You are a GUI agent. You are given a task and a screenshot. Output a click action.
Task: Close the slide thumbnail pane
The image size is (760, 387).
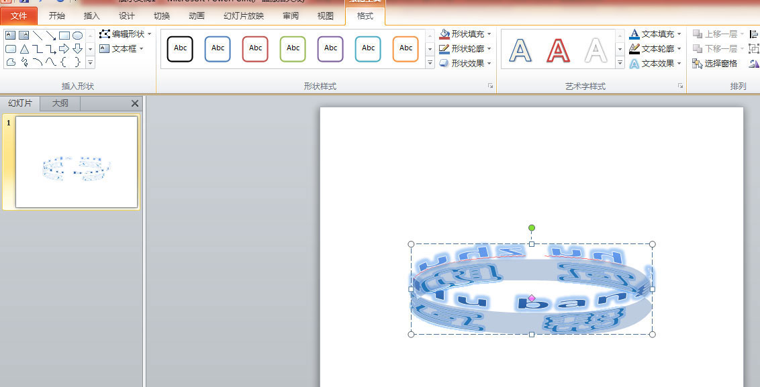pos(135,103)
